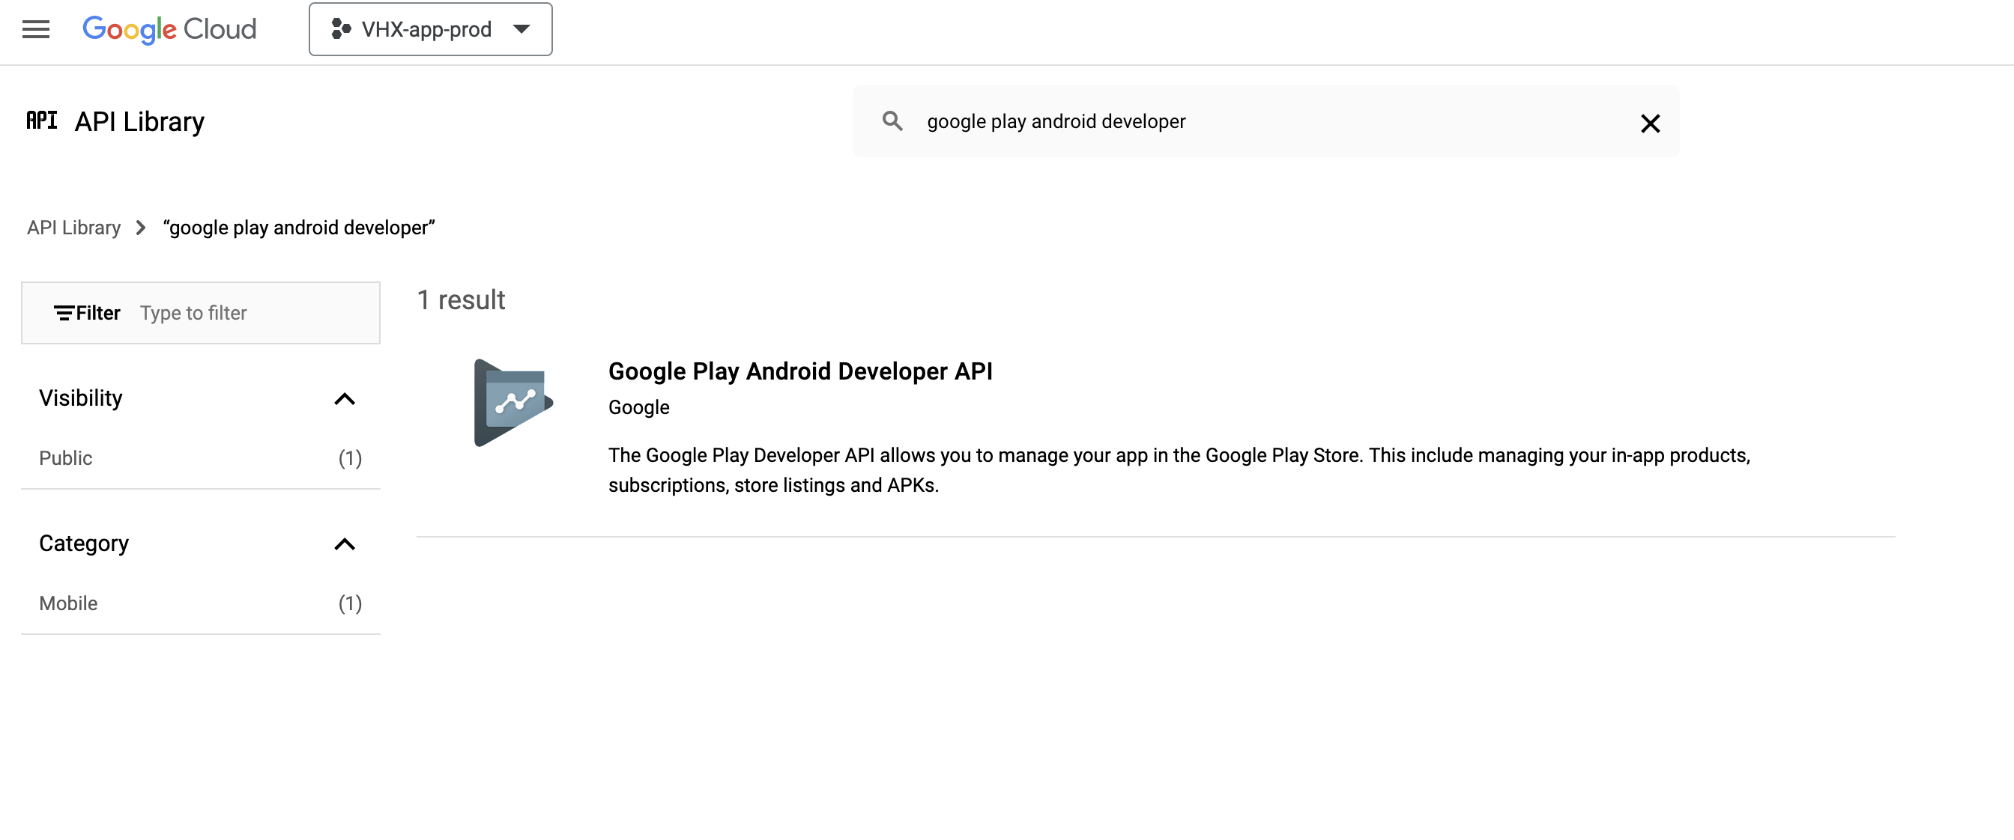Click the Google Cloud logo
Screen dimensions: 2014x840
pyautogui.click(x=169, y=30)
